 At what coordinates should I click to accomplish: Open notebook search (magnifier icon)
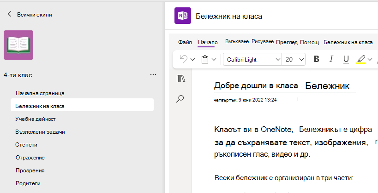click(180, 99)
